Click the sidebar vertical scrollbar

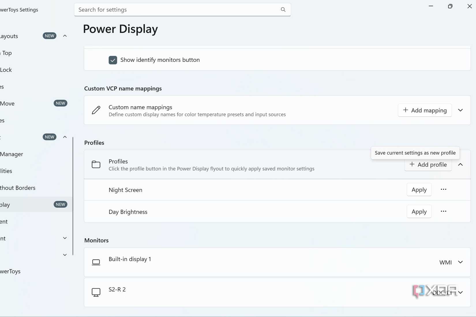point(73,196)
